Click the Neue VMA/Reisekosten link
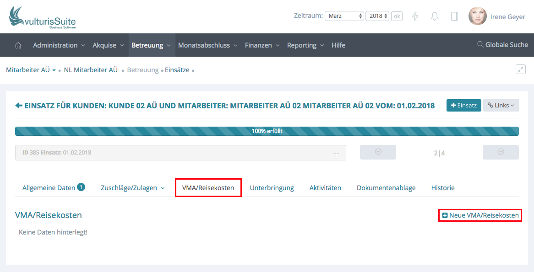 coord(480,215)
